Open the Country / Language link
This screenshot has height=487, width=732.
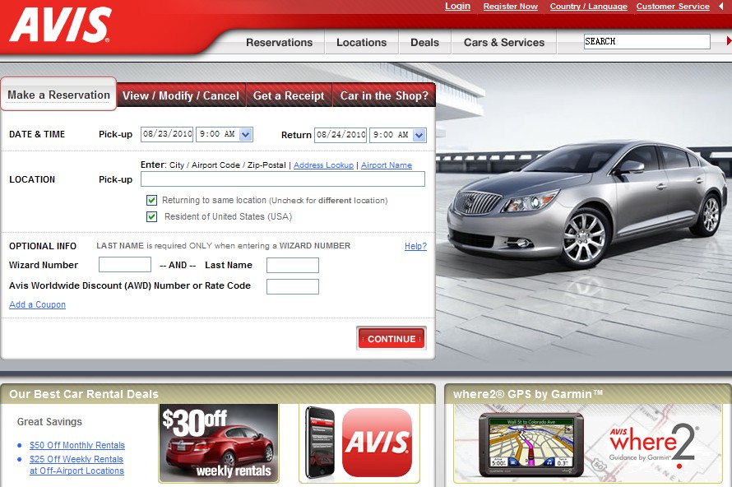pos(588,7)
